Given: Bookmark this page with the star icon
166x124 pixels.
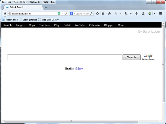Looking at the screenshot, I should click(x=97, y=14).
